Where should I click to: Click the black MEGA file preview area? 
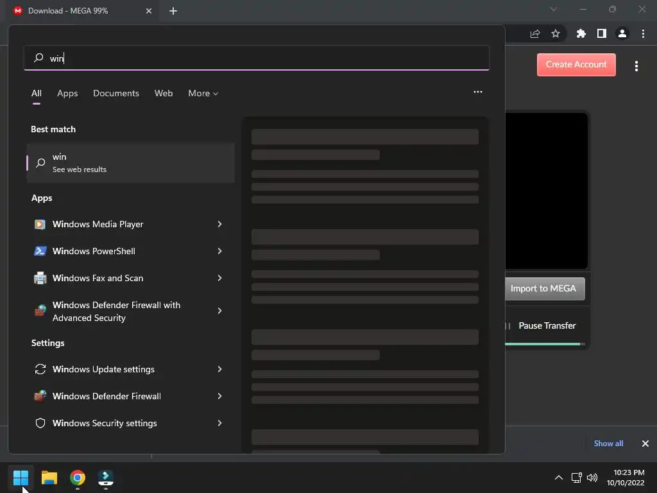tap(547, 191)
